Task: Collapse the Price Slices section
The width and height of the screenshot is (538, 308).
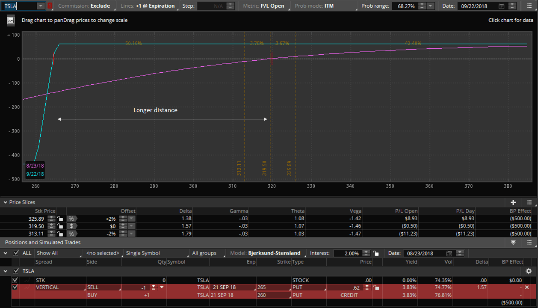Action: pos(5,202)
